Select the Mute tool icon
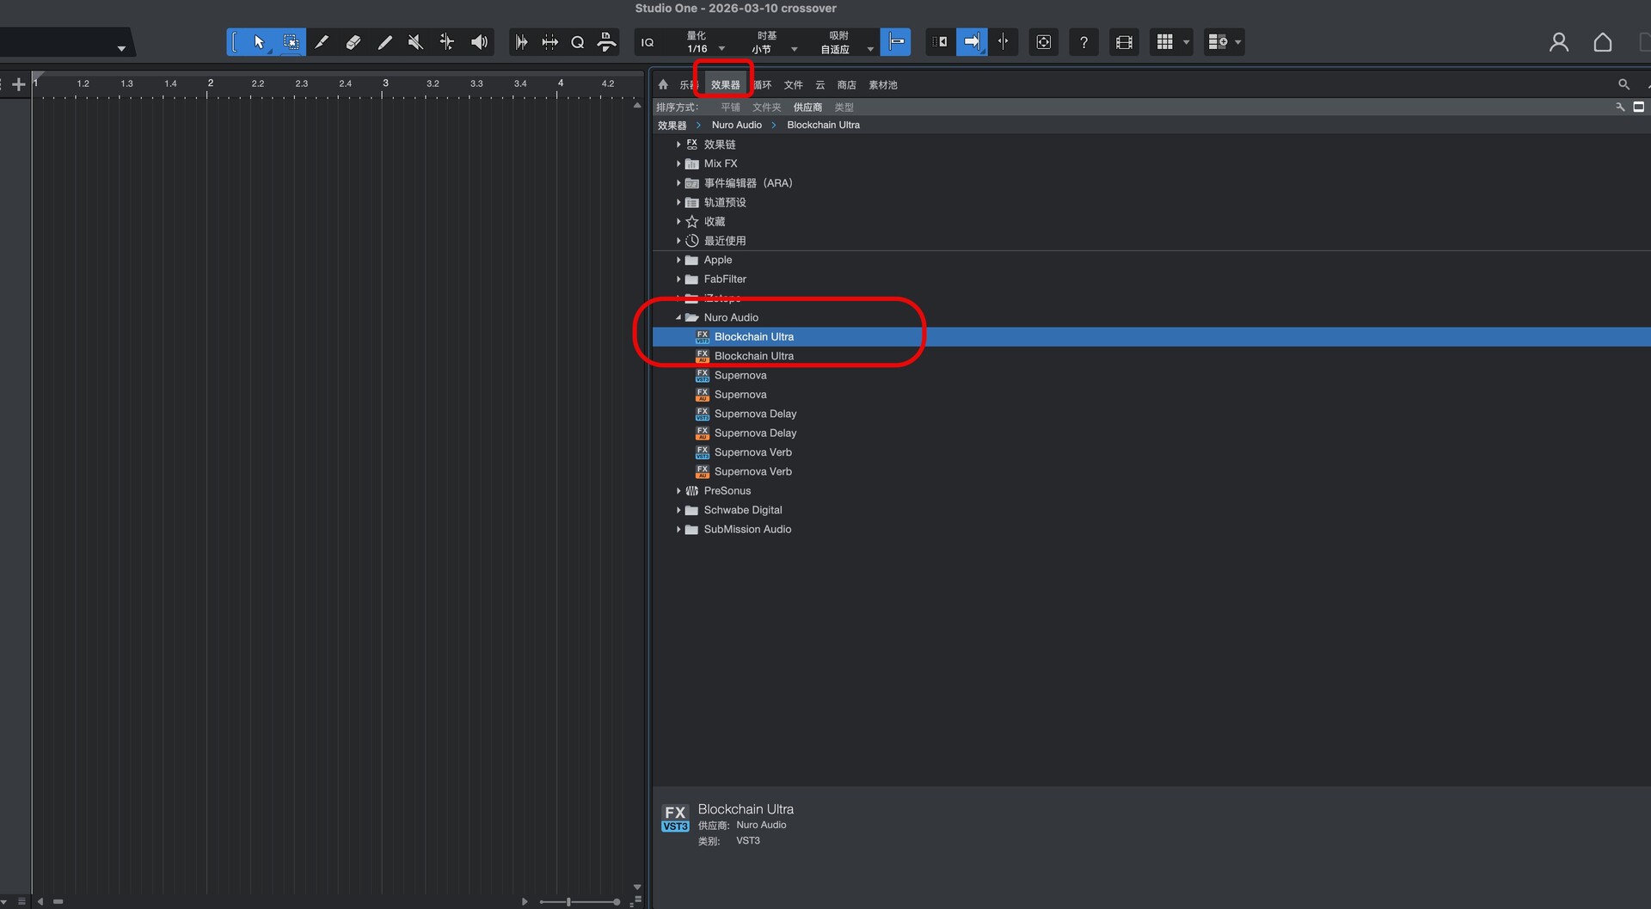 click(415, 42)
